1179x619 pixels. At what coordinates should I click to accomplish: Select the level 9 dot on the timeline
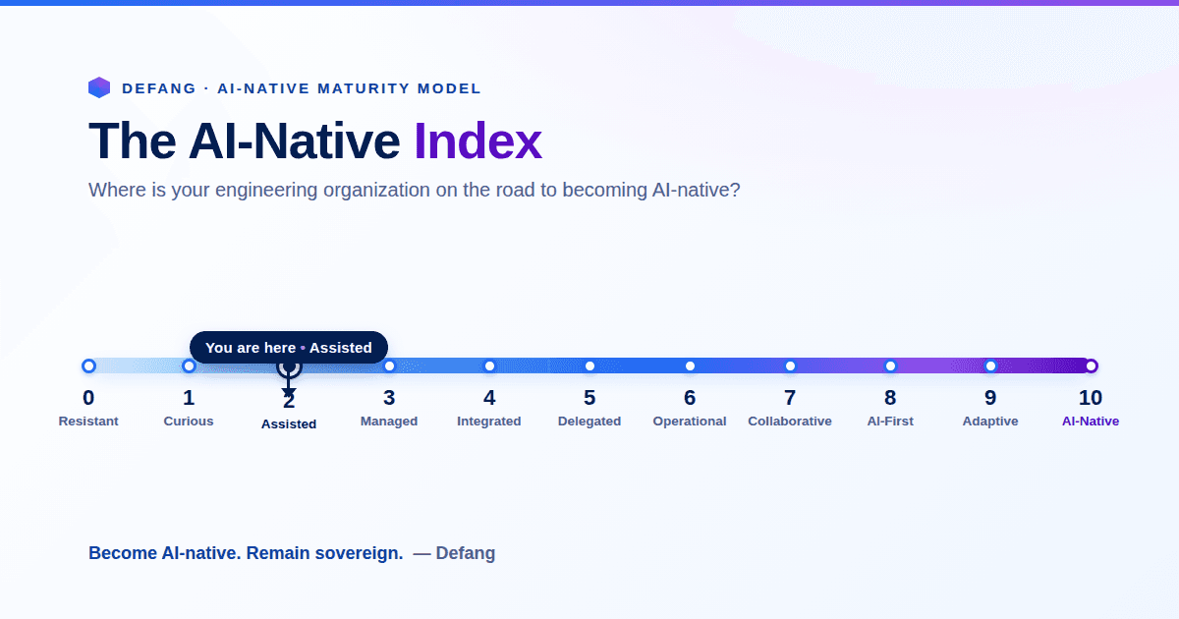pyautogui.click(x=990, y=366)
